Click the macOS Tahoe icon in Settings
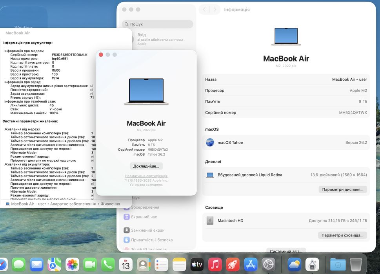This screenshot has height=274, width=380. pos(210,142)
